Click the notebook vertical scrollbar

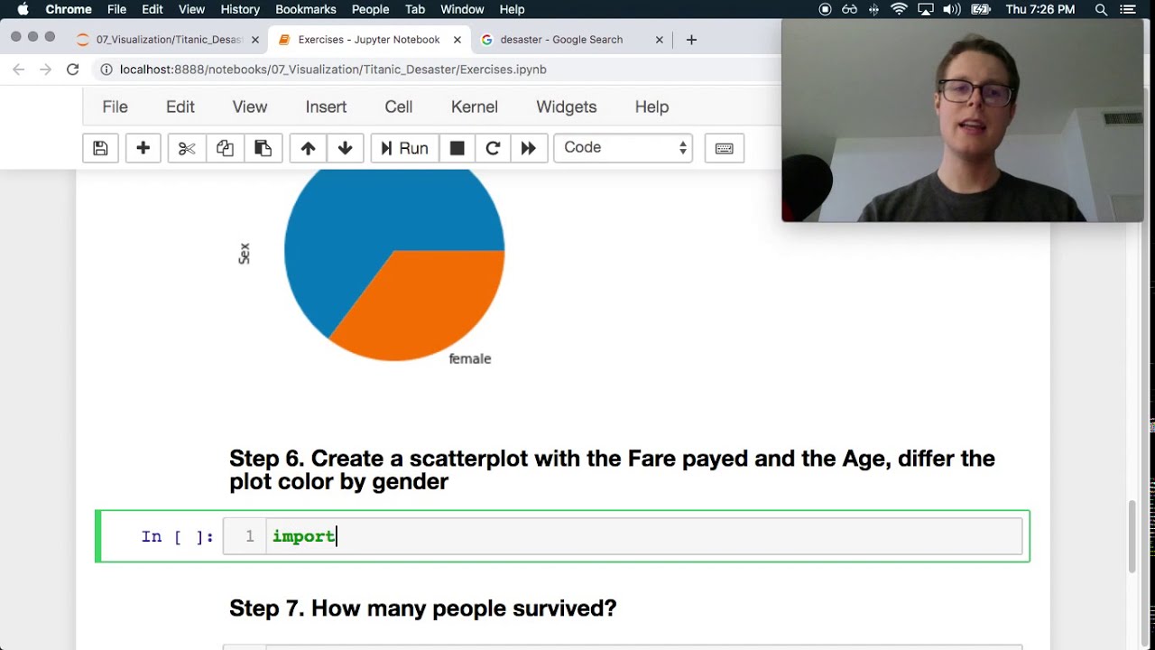tap(1133, 535)
